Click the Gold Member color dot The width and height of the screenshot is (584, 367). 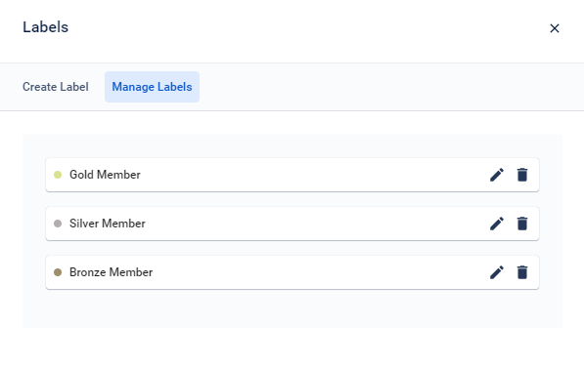click(58, 175)
